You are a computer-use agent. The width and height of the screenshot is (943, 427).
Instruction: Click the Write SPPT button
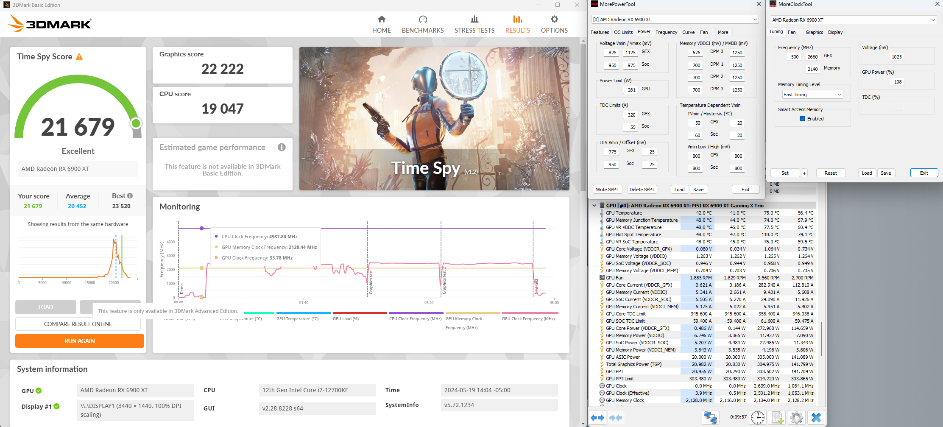coord(608,189)
